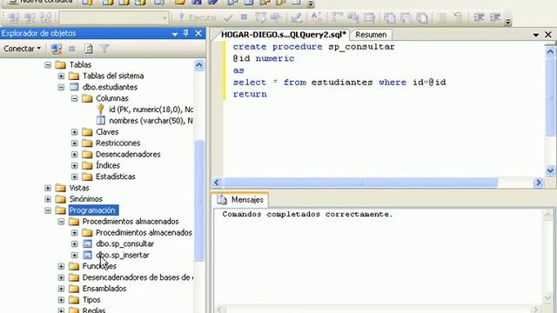Expand the dbo.sp_consultar procedure node
557x313 pixels.
[x=74, y=243]
